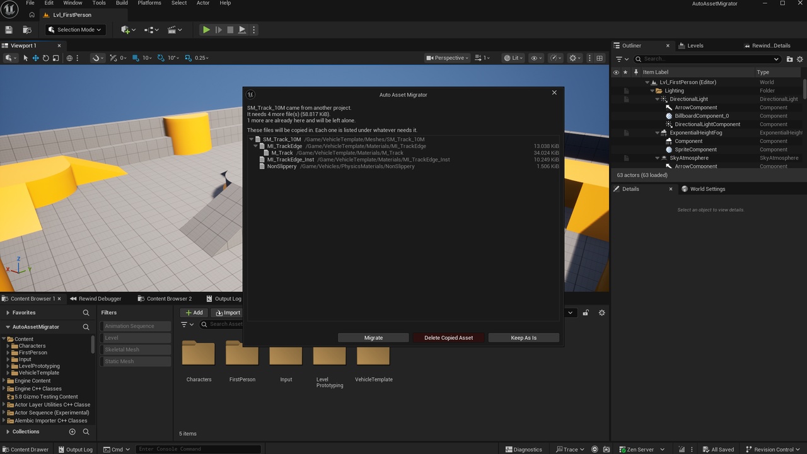Collapse the Lighting folder in the Outliner
This screenshot has height=454, width=807.
(652, 91)
